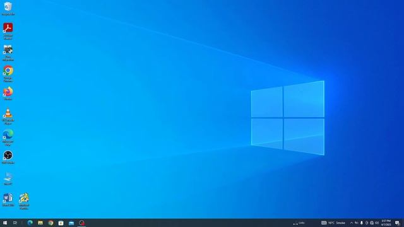Show hidden system tray icons
This screenshot has height=227, width=404.
pyautogui.click(x=352, y=223)
